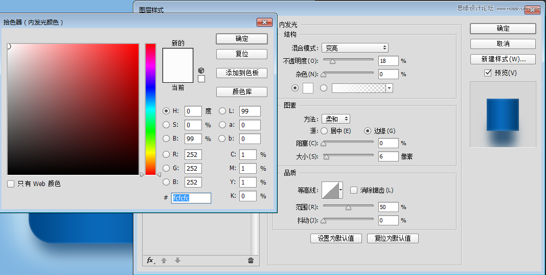Select the Lab L radio button
546x275 pixels.
tap(222, 111)
